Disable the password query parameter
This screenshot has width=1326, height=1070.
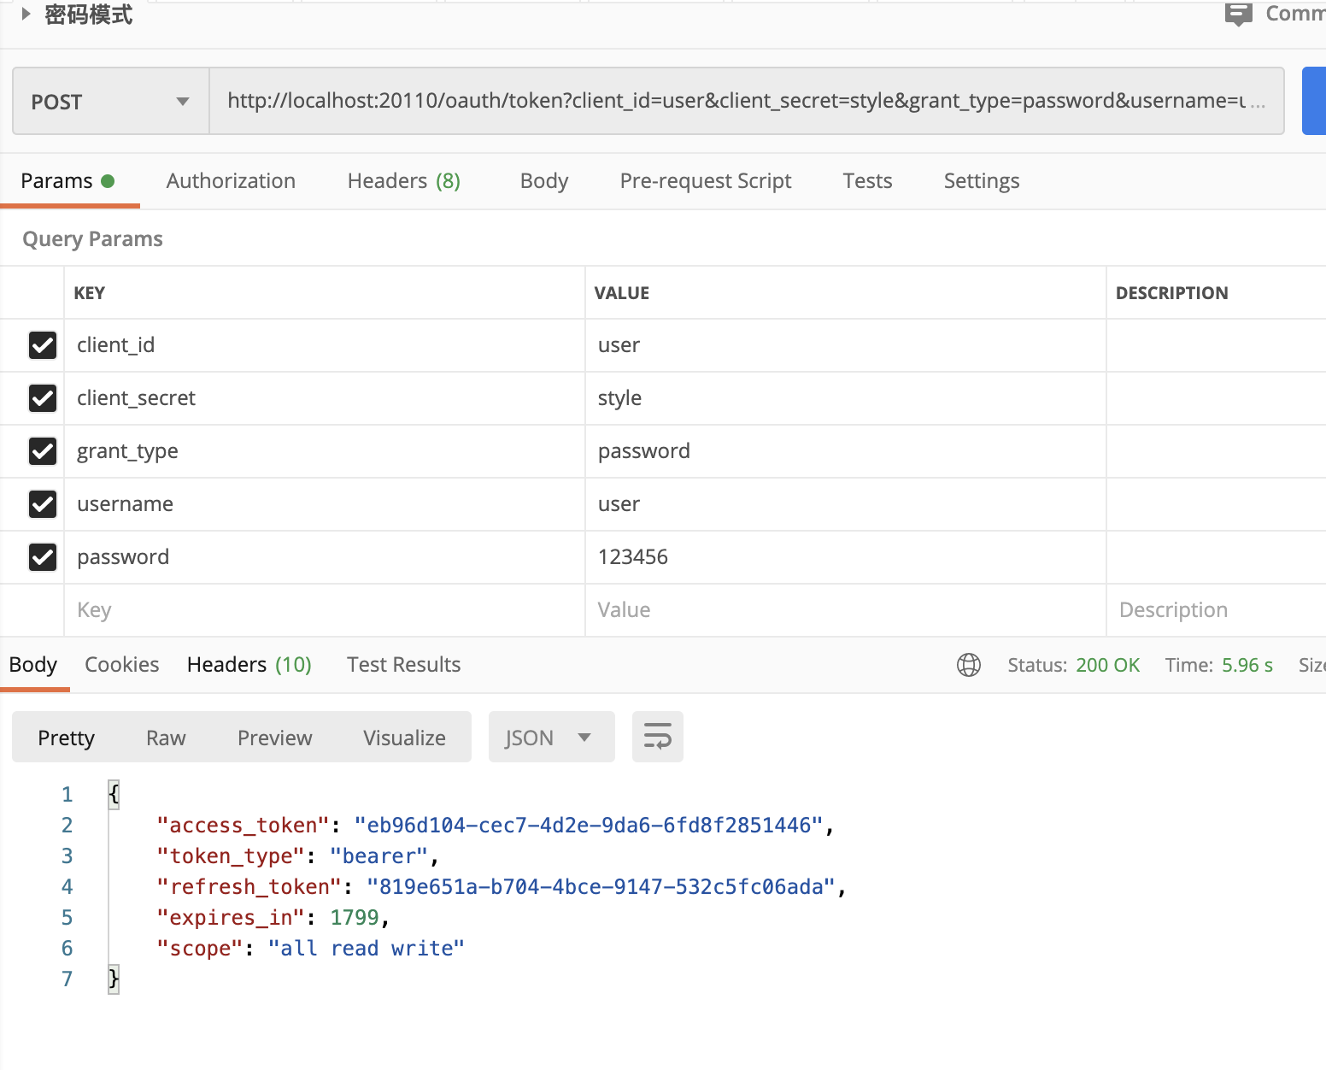43,556
